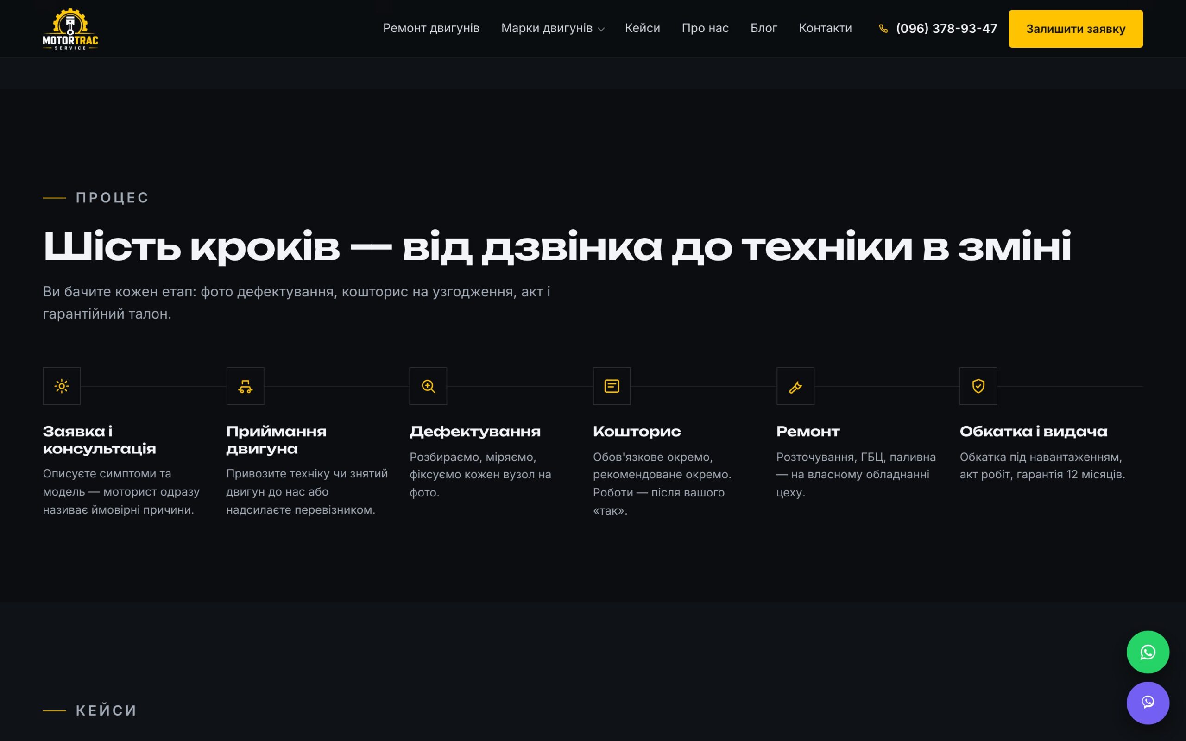This screenshot has width=1186, height=741.
Task: Click the wrench icon above Ремонт
Action: click(x=795, y=386)
